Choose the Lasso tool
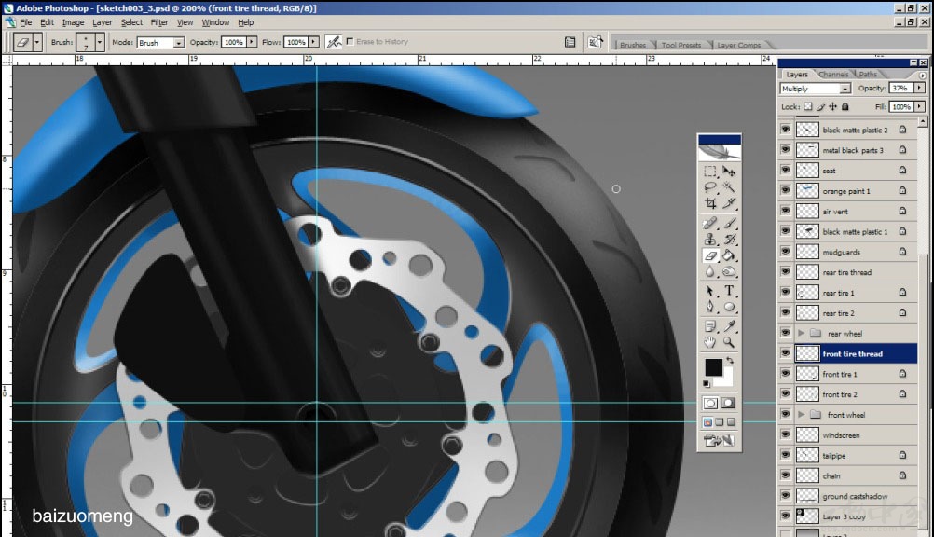This screenshot has height=537, width=934. pos(710,187)
